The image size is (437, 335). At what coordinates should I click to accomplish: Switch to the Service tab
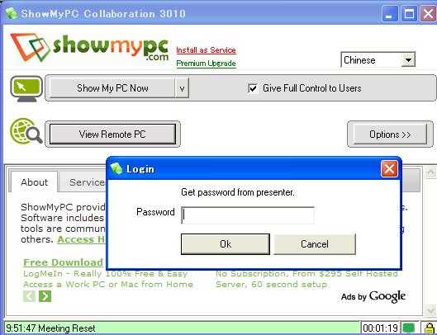83,182
